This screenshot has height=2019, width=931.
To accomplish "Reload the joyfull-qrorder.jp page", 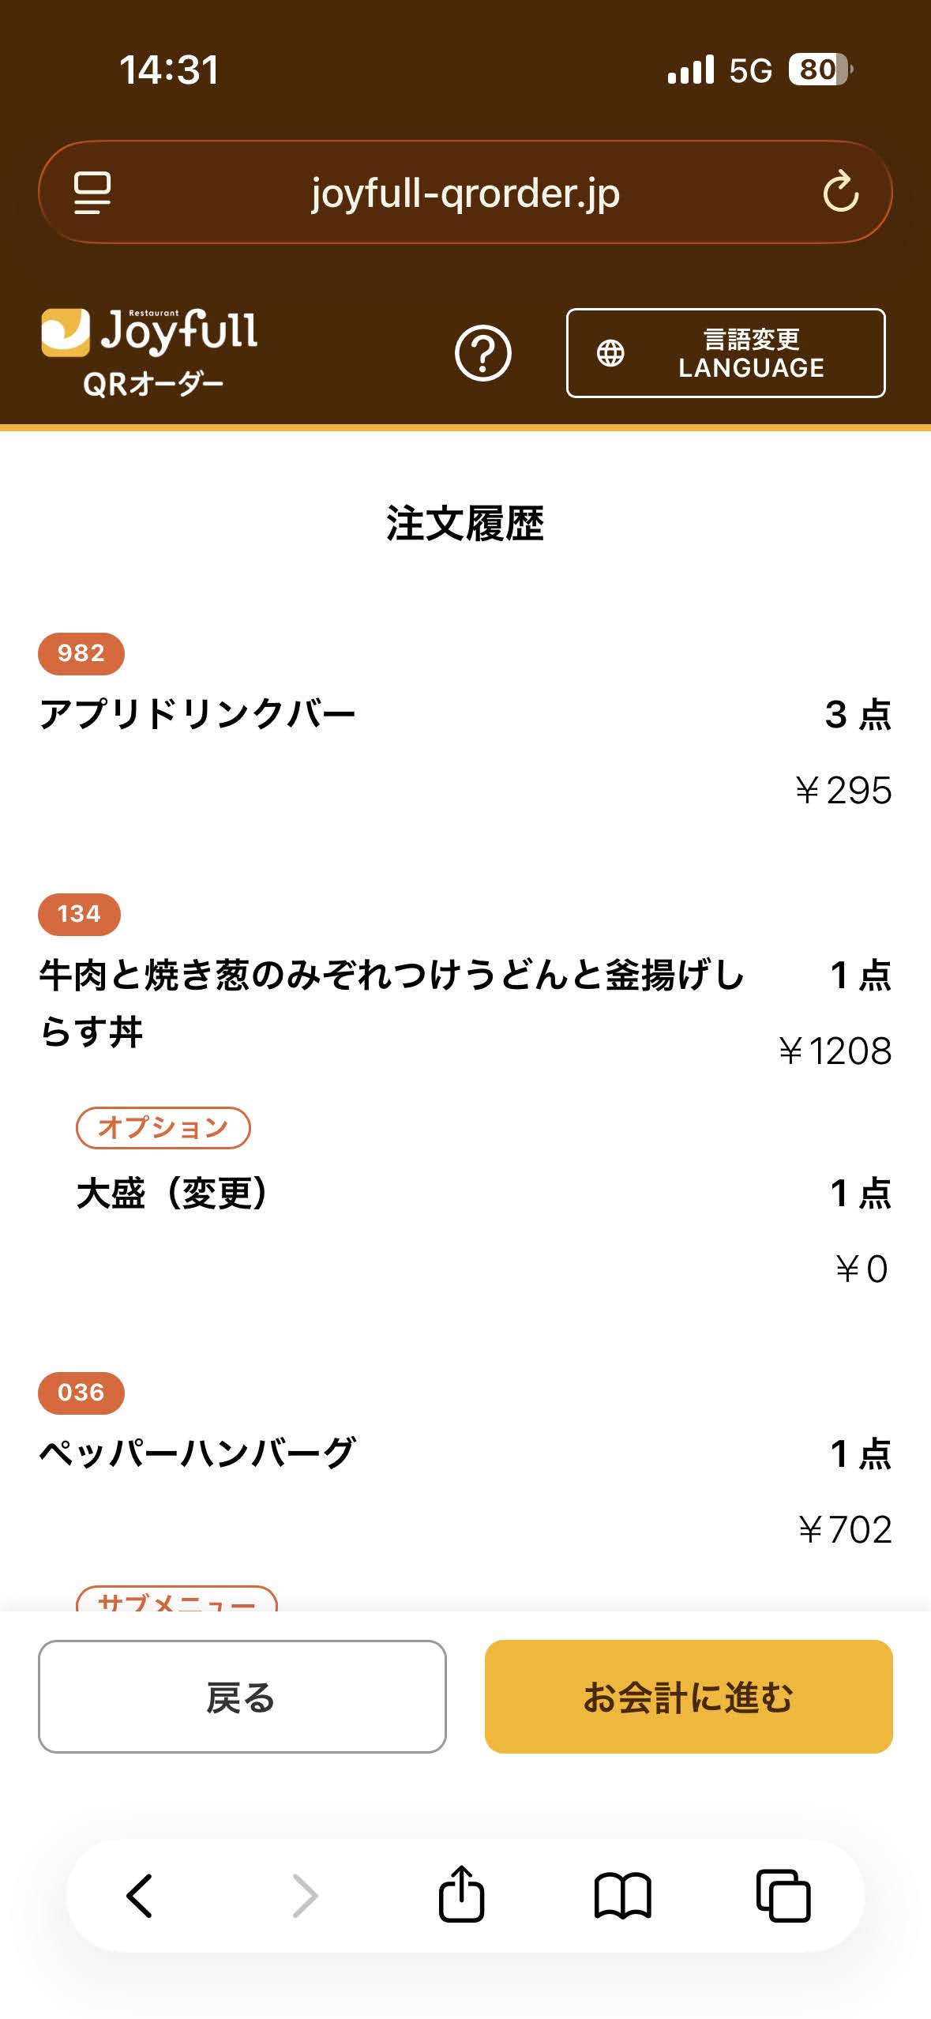I will tap(840, 192).
